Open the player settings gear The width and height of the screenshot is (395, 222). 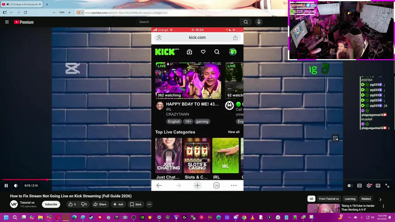tap(369, 186)
